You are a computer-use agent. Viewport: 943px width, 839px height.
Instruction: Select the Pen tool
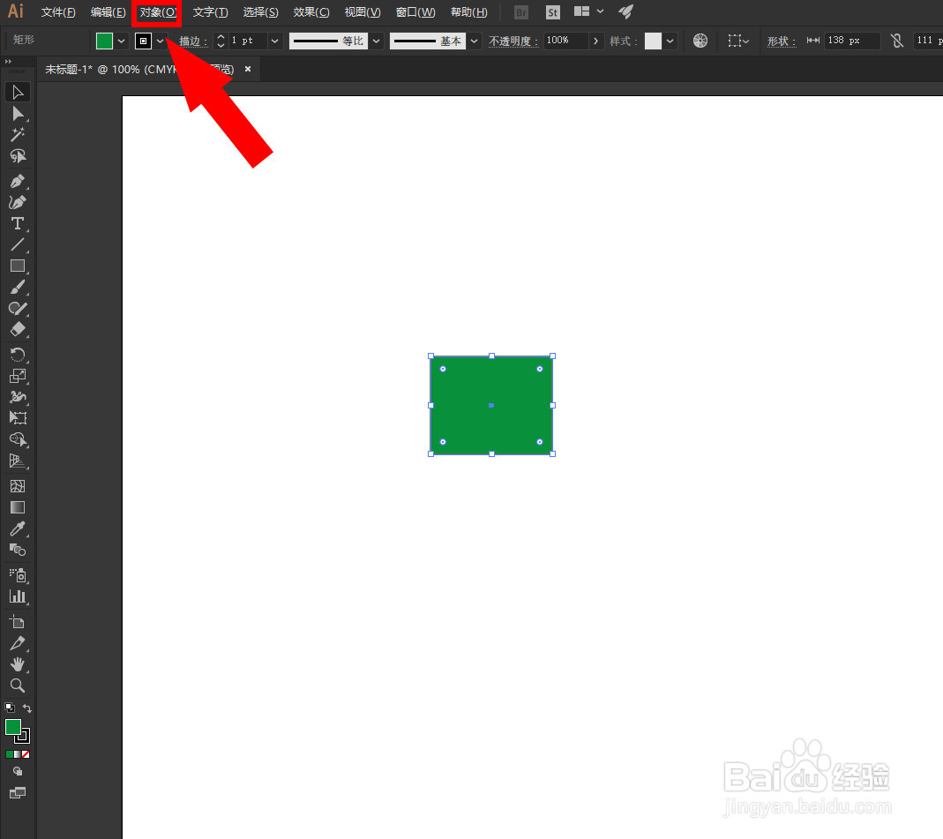(18, 181)
